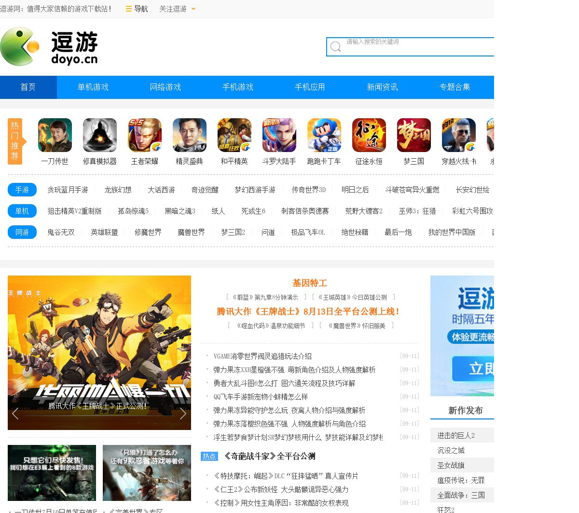This screenshot has height=513, width=579.
Task: Open the 征途永恒 game icon
Action: point(369,135)
